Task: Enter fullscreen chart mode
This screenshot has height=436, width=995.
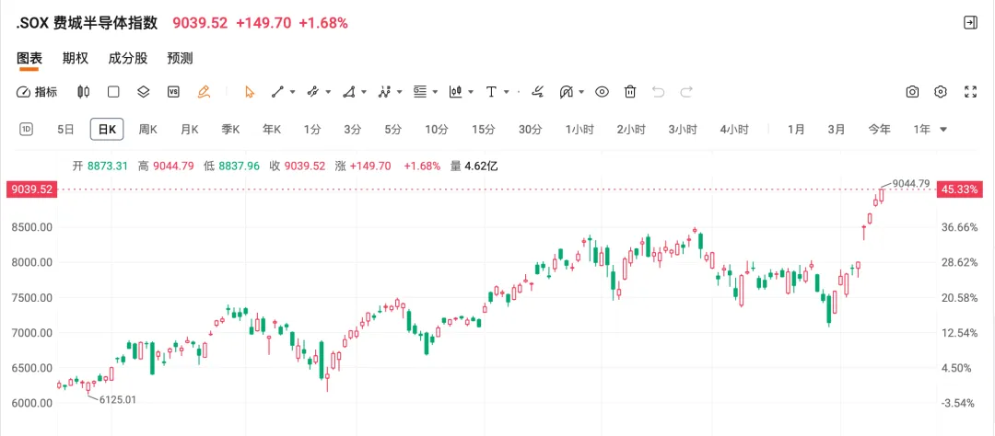Action: (x=970, y=92)
